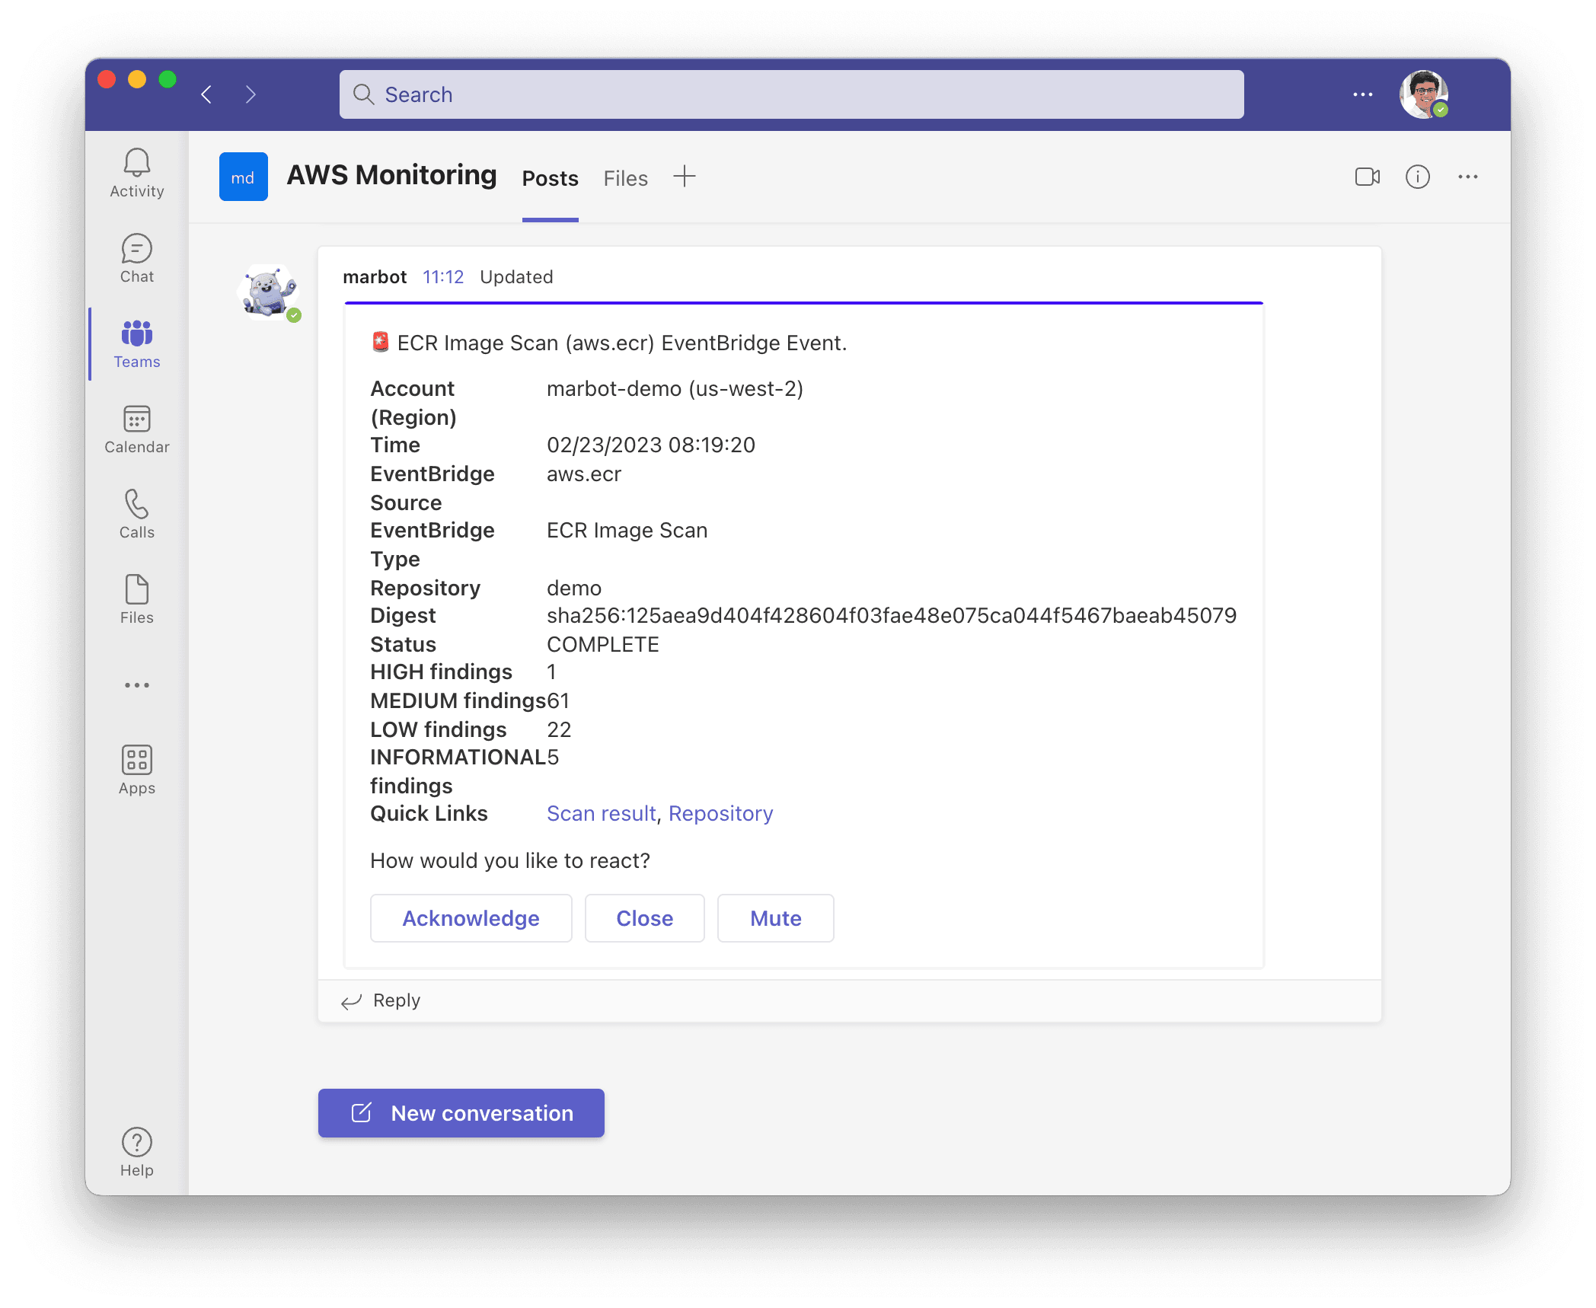Click the 11:12 message timestamp
The image size is (1596, 1308).
443,277
